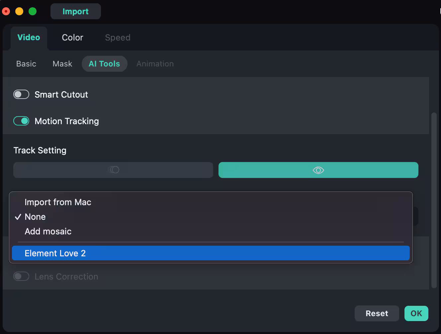This screenshot has width=441, height=334.
Task: Open the Mask sub-tab
Action: pyautogui.click(x=62, y=64)
